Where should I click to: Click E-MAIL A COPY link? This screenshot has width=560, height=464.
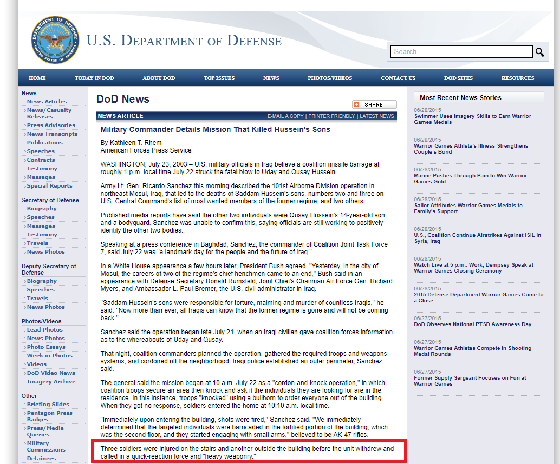285,116
